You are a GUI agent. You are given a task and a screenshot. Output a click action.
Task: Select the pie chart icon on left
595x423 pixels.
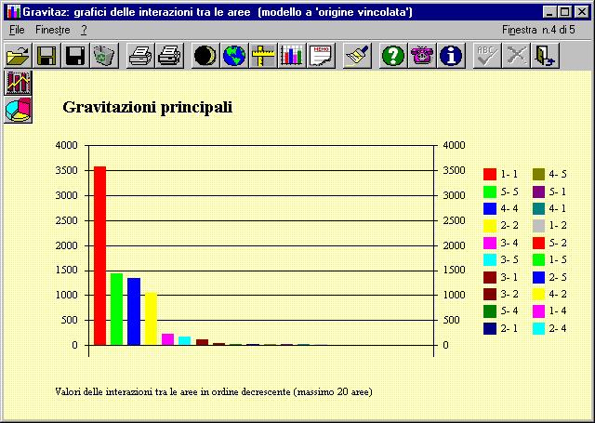[18, 110]
